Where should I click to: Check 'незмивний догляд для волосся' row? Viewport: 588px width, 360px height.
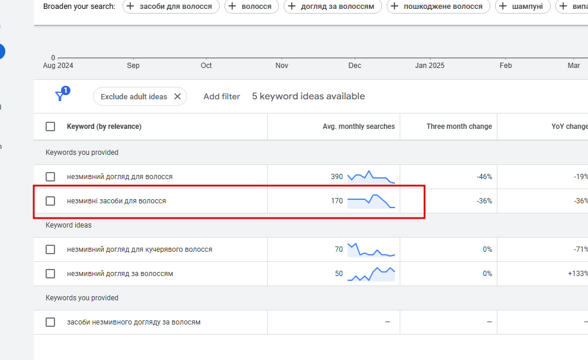click(50, 177)
